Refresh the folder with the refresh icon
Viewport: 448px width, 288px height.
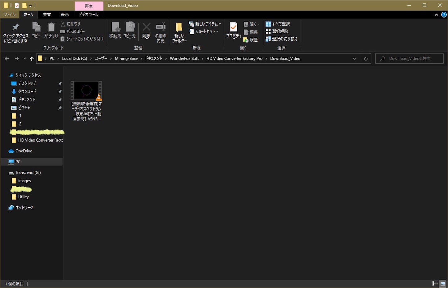[365, 58]
